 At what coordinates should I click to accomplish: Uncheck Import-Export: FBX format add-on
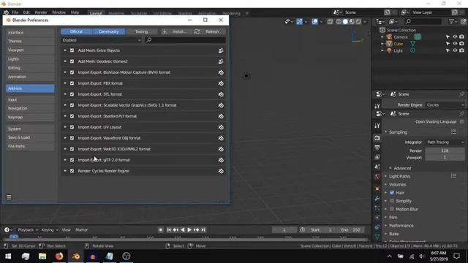(x=72, y=83)
